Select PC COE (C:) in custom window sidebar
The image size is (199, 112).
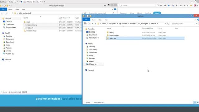point(93,64)
